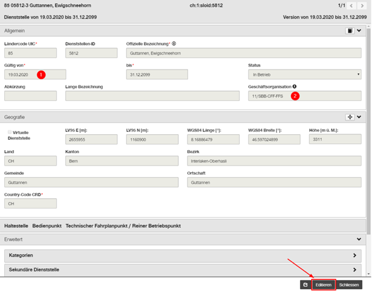Click the Schliessen button

(x=349, y=285)
